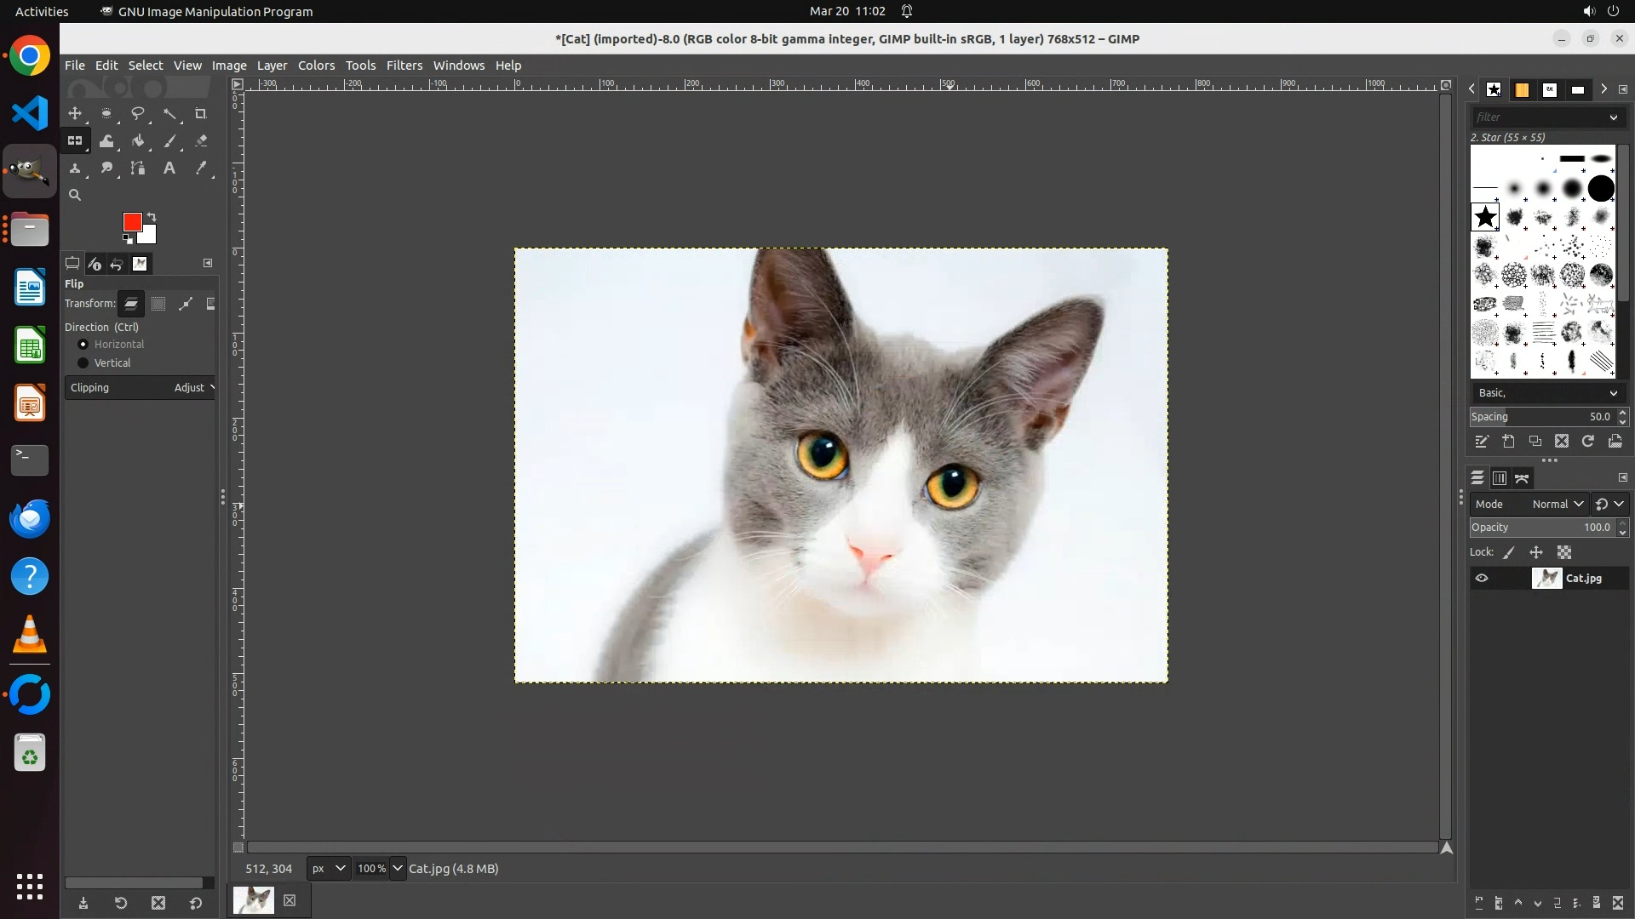Open the zoom percentage dropdown
This screenshot has height=919, width=1635.
tap(398, 869)
